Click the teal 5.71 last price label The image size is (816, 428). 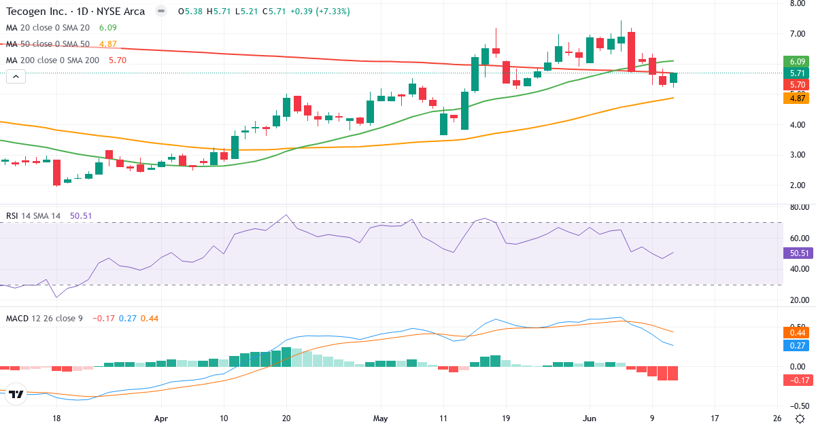[797, 73]
